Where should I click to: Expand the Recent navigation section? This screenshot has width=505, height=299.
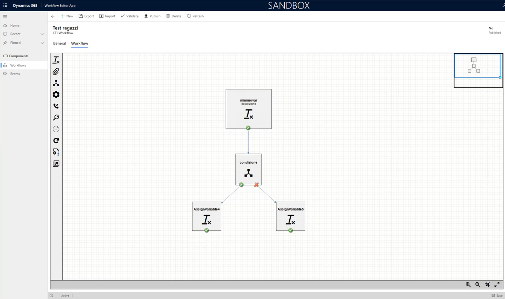(x=42, y=34)
